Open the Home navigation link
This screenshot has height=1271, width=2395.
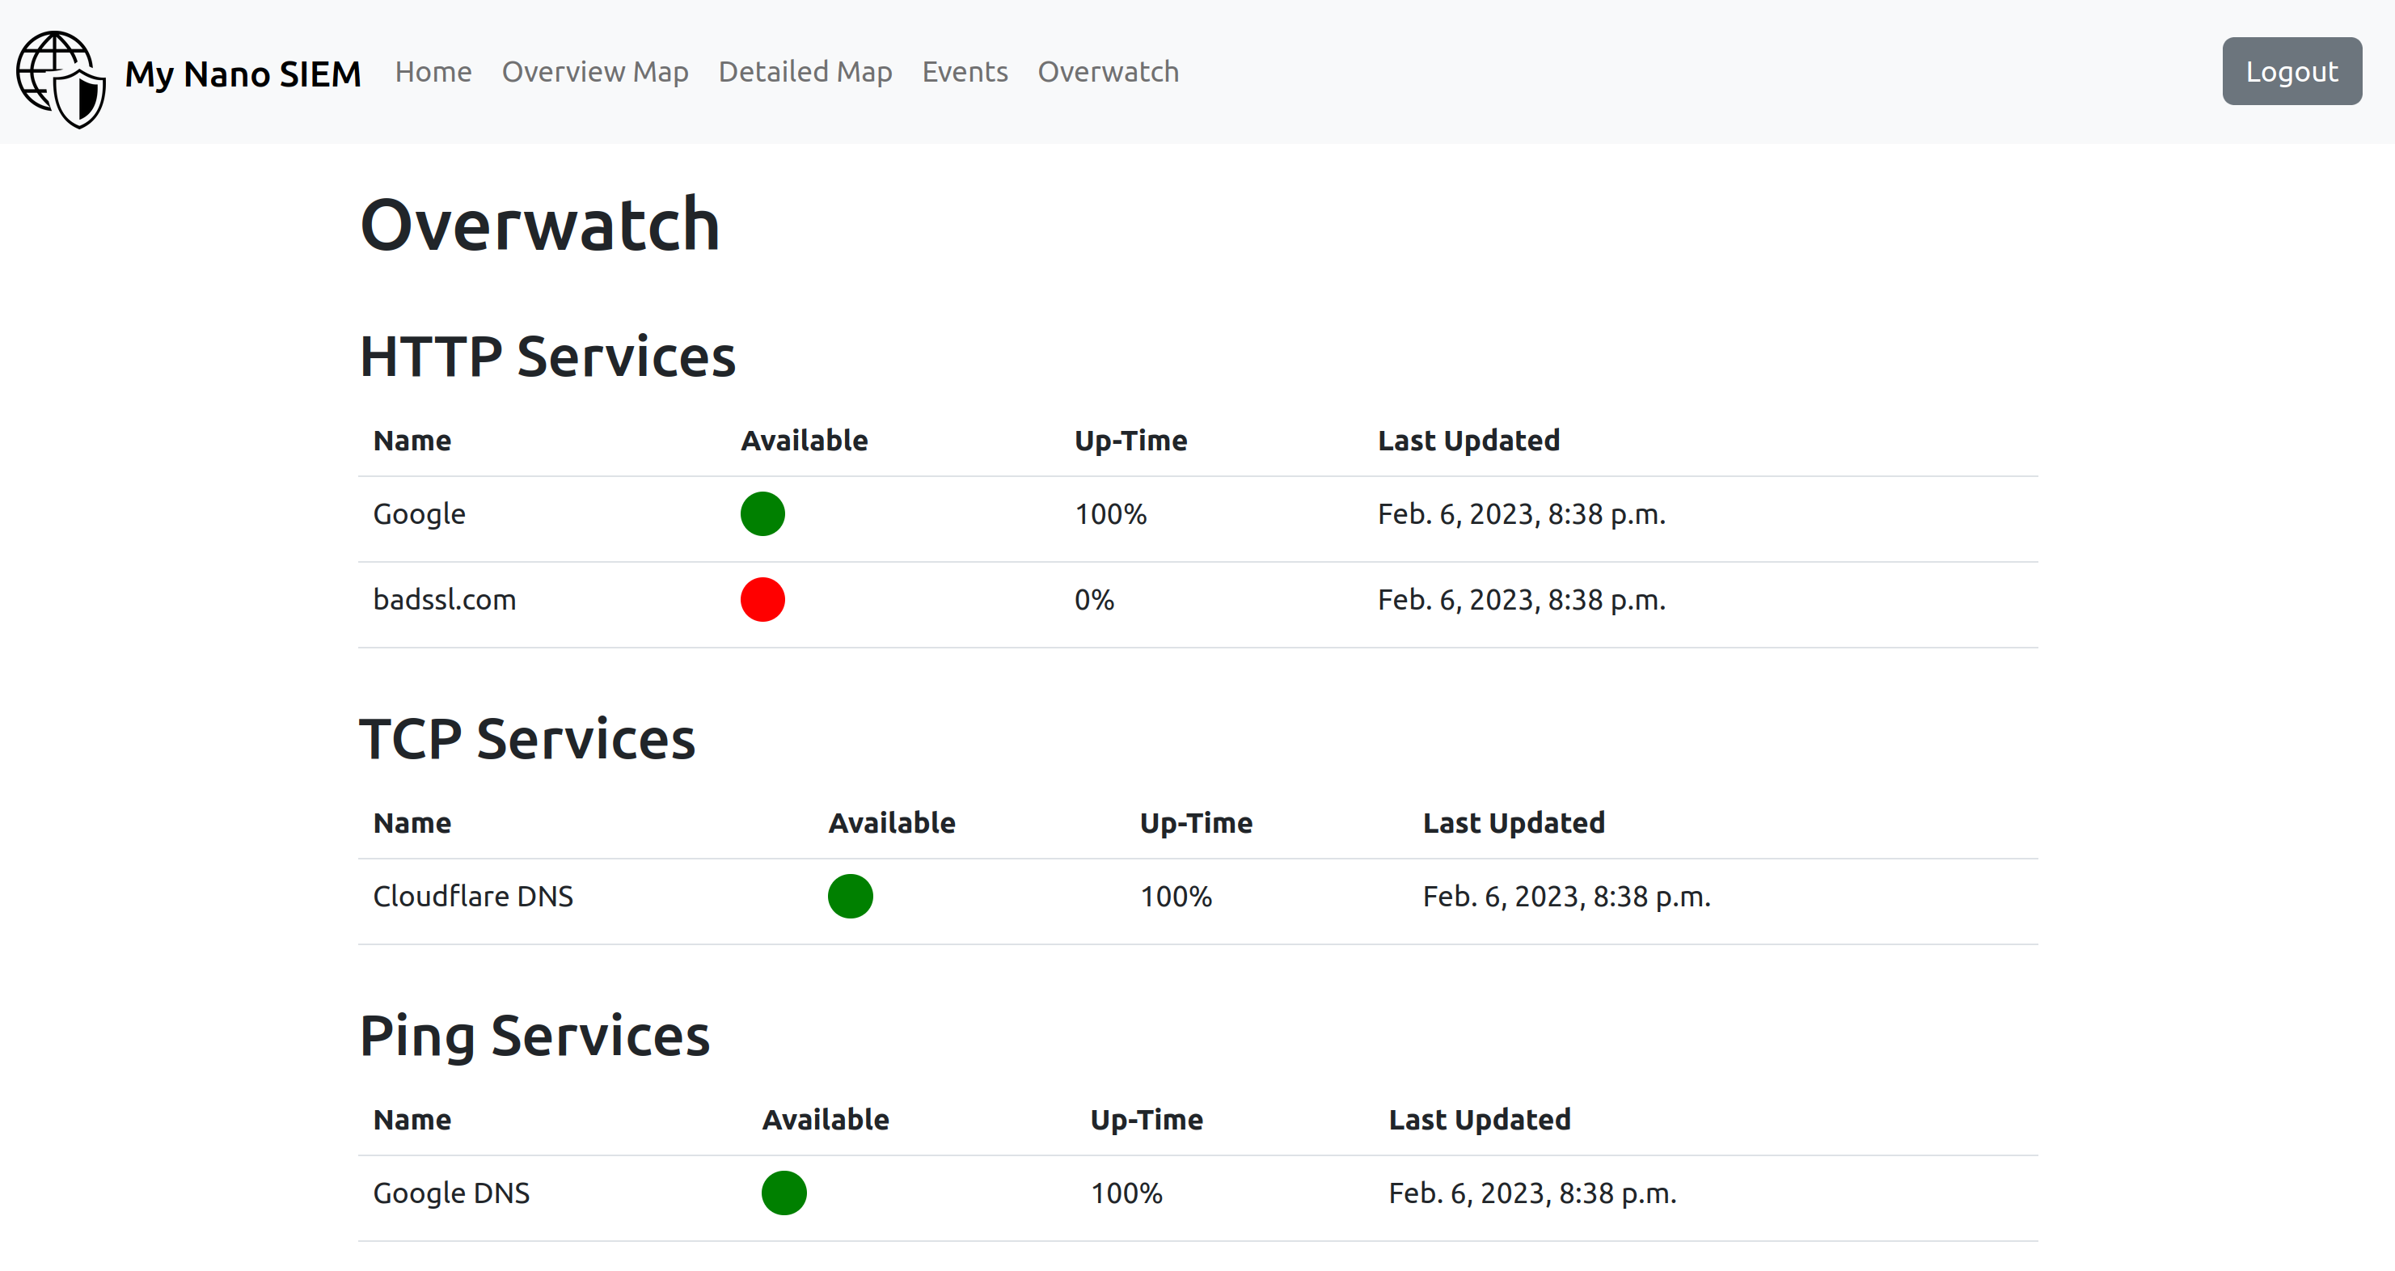click(x=433, y=72)
